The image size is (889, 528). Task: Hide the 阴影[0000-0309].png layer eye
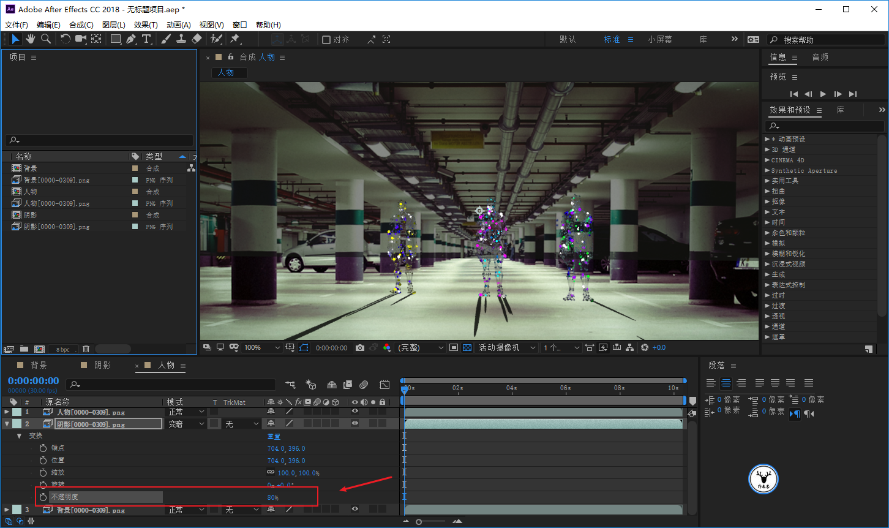[x=354, y=423]
